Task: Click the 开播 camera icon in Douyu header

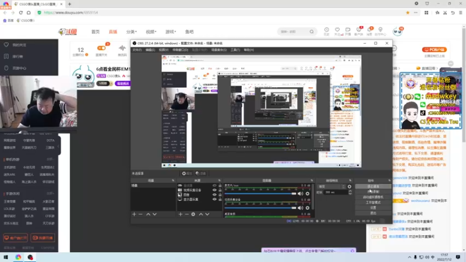Action: 348,30
